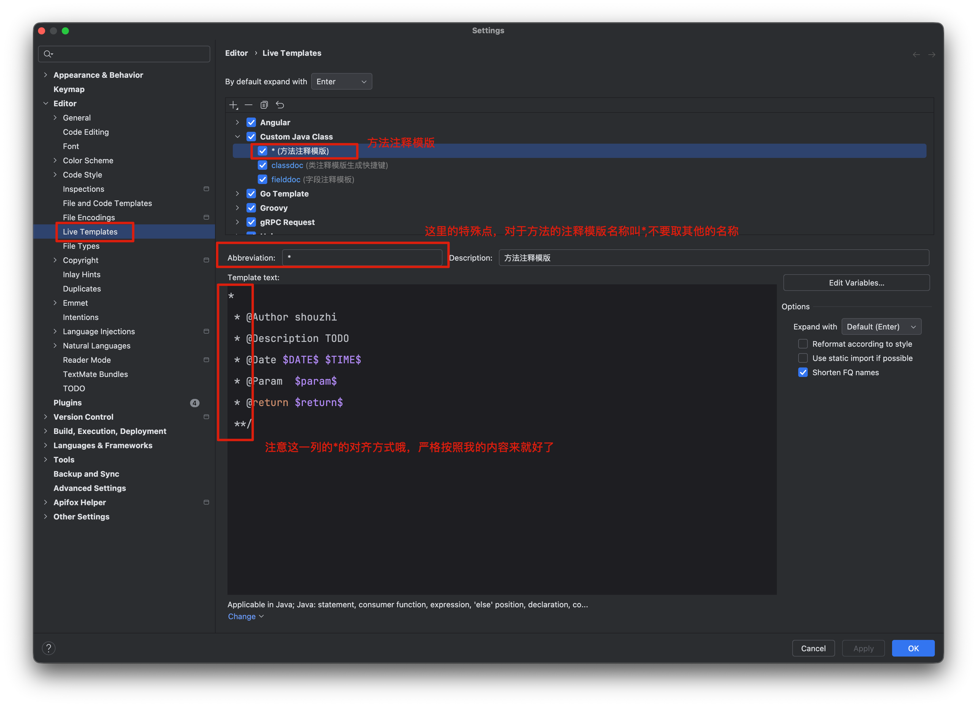
Task: Click the project-level icon beside Inspections
Action: pyautogui.click(x=206, y=189)
